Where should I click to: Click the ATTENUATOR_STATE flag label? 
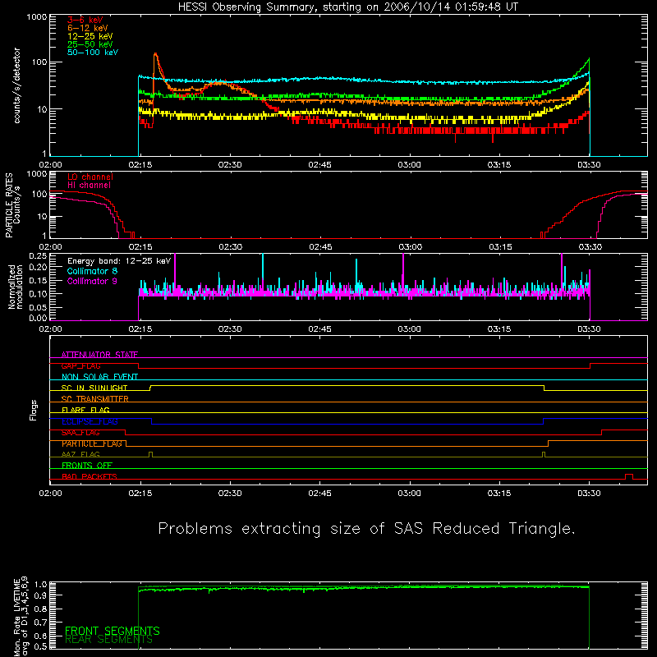click(99, 355)
